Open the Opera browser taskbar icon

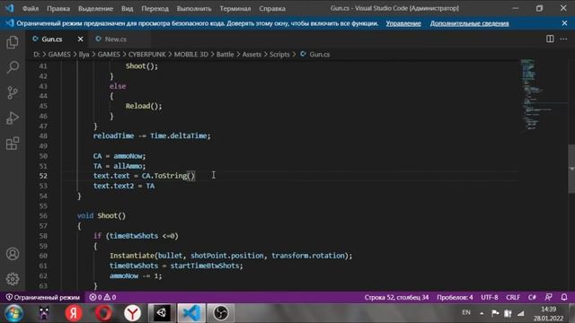103,313
